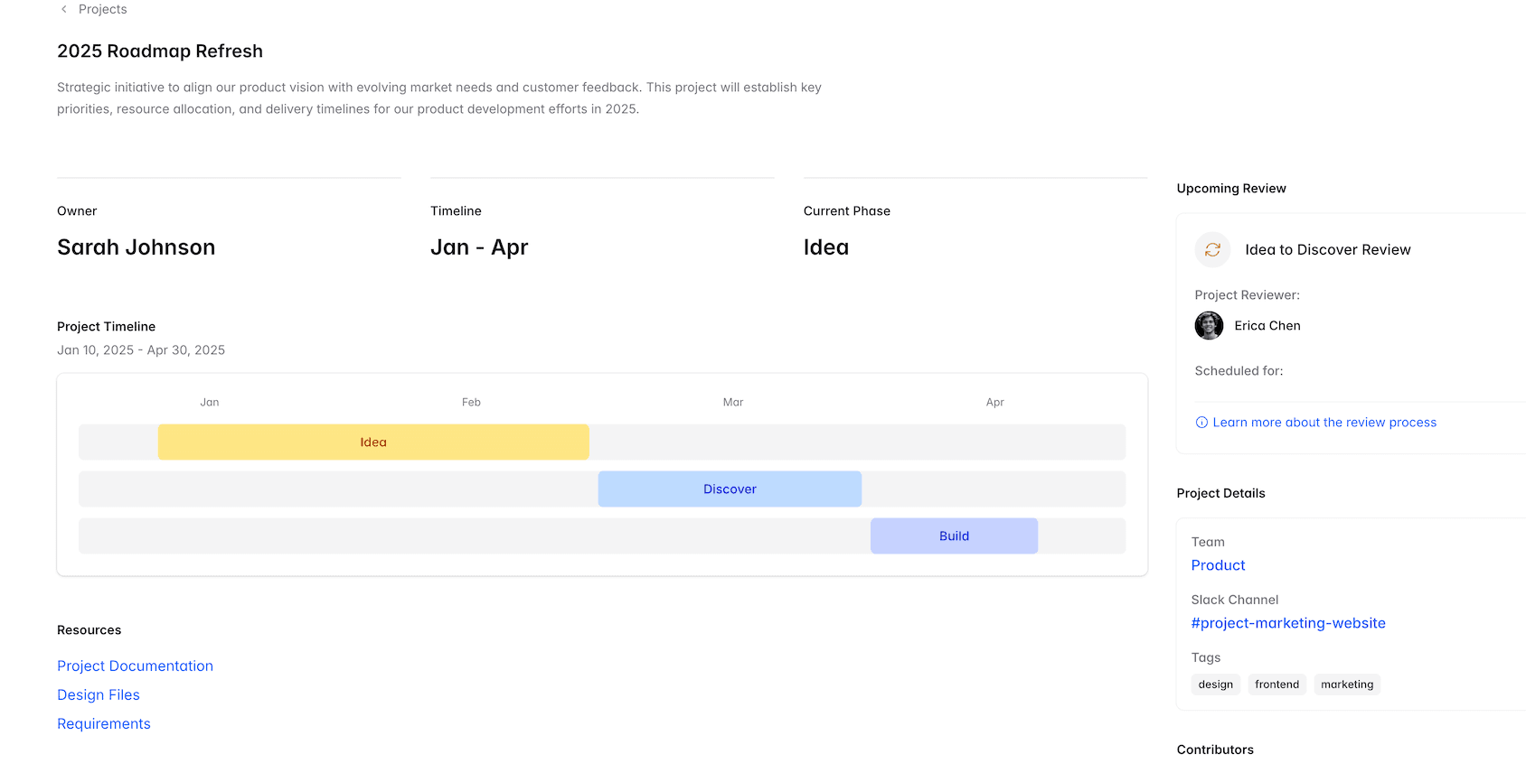The height and width of the screenshot is (773, 1526).
Task: Click the Erica Chen reviewer name
Action: pyautogui.click(x=1267, y=326)
